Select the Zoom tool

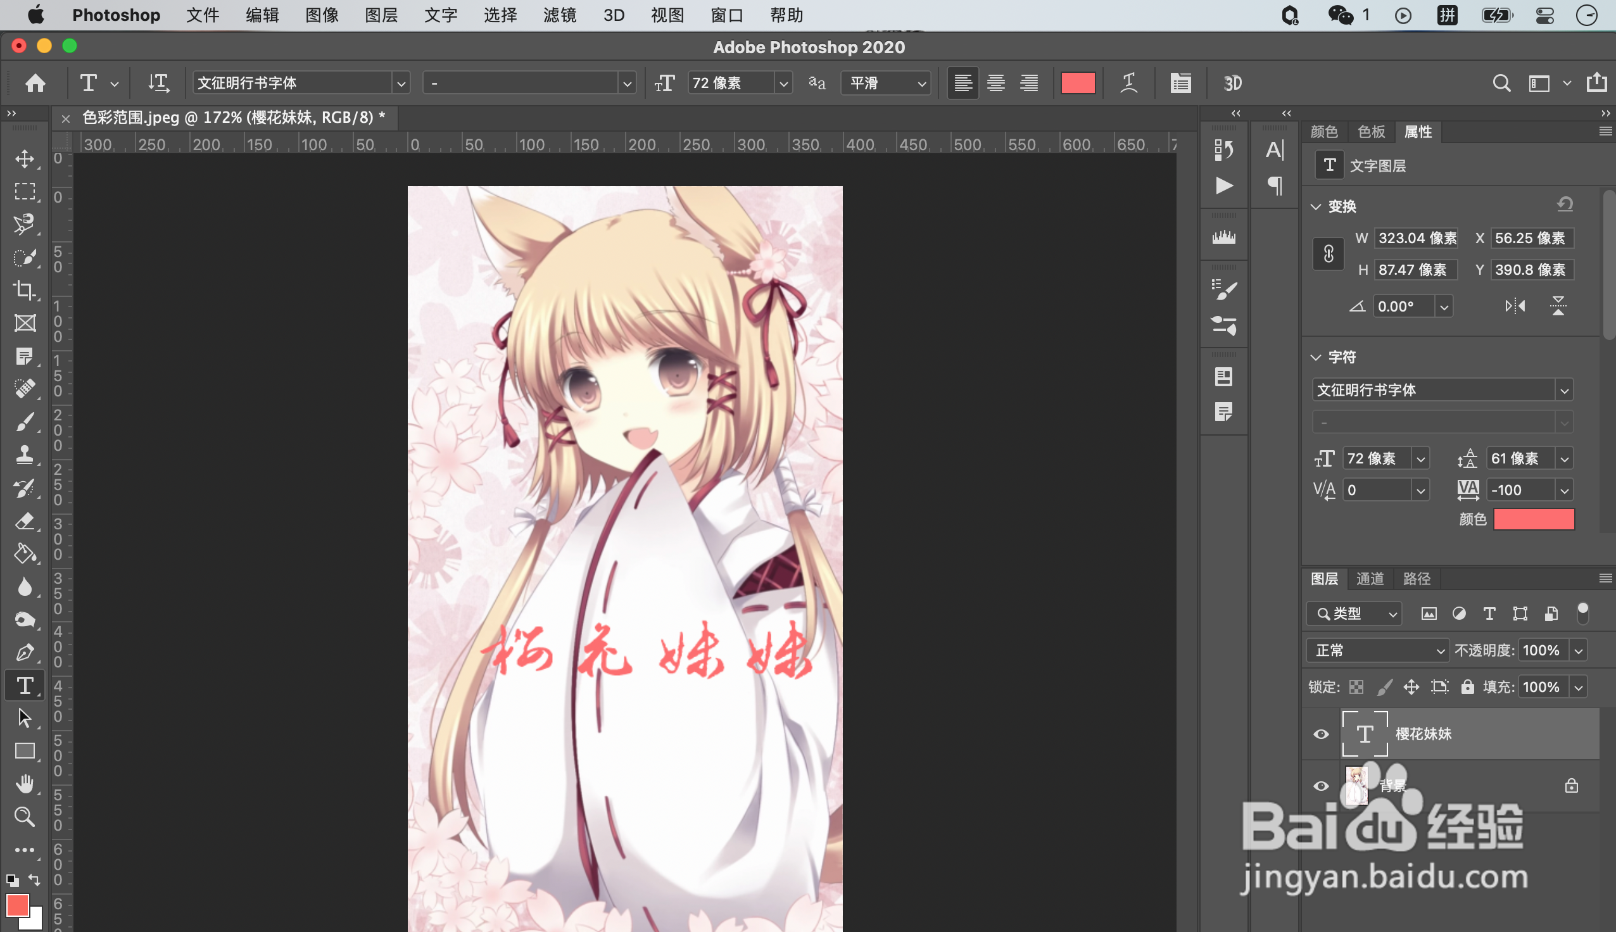click(x=25, y=816)
